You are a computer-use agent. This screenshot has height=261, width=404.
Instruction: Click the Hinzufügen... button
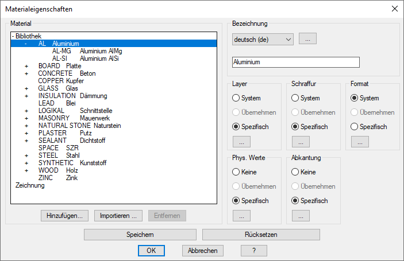pyautogui.click(x=65, y=216)
